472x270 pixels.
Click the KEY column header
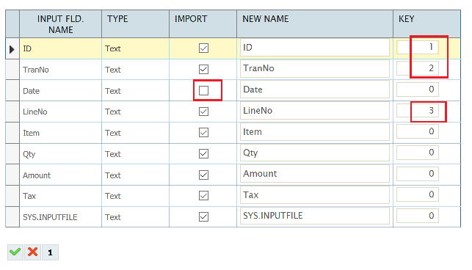tap(426, 23)
